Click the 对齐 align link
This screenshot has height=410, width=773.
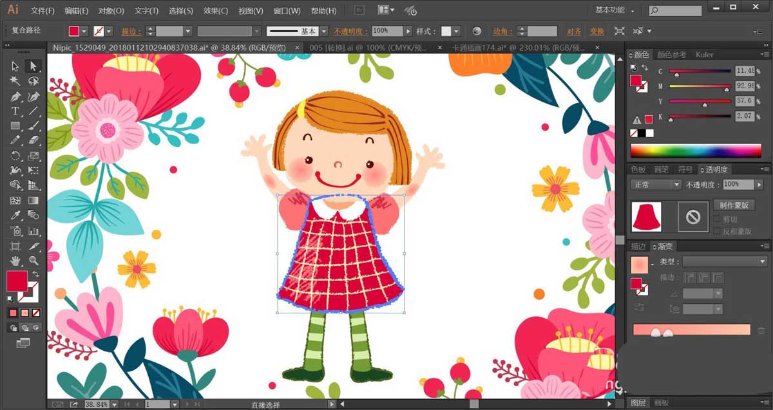tap(574, 31)
